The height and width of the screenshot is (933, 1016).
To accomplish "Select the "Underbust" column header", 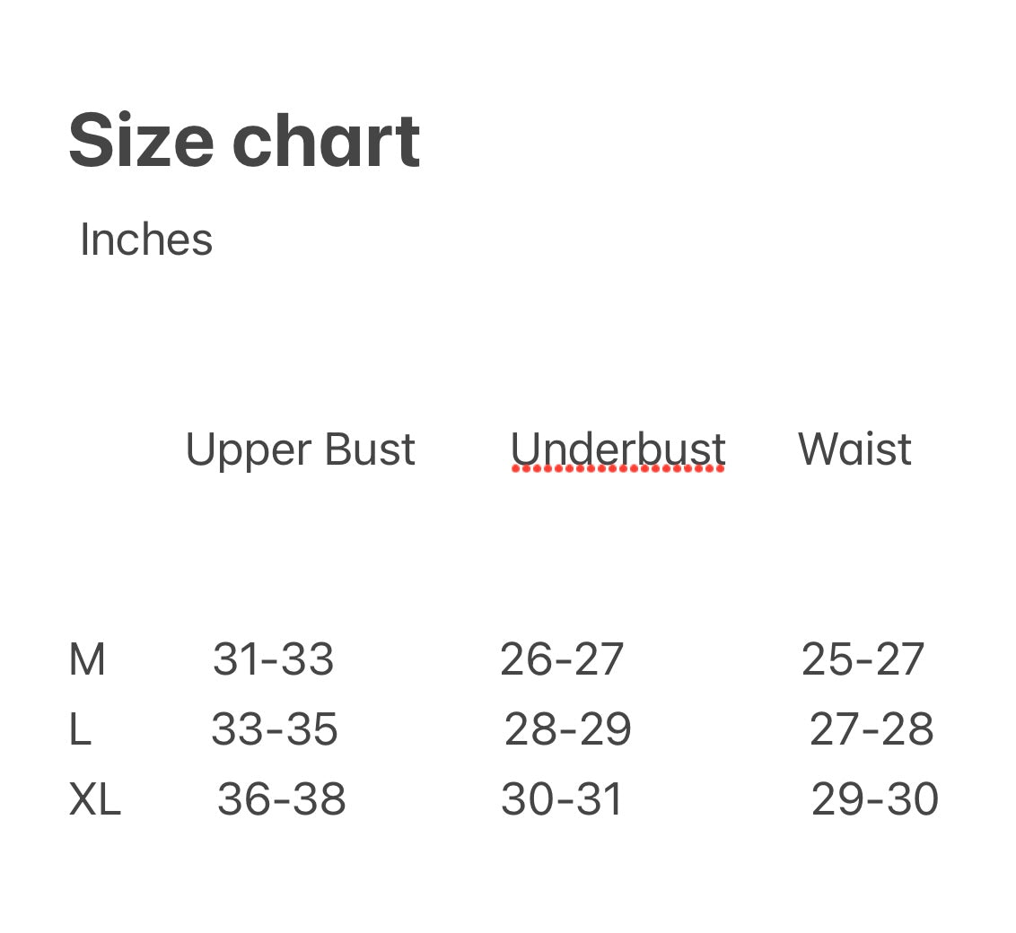I will point(617,449).
